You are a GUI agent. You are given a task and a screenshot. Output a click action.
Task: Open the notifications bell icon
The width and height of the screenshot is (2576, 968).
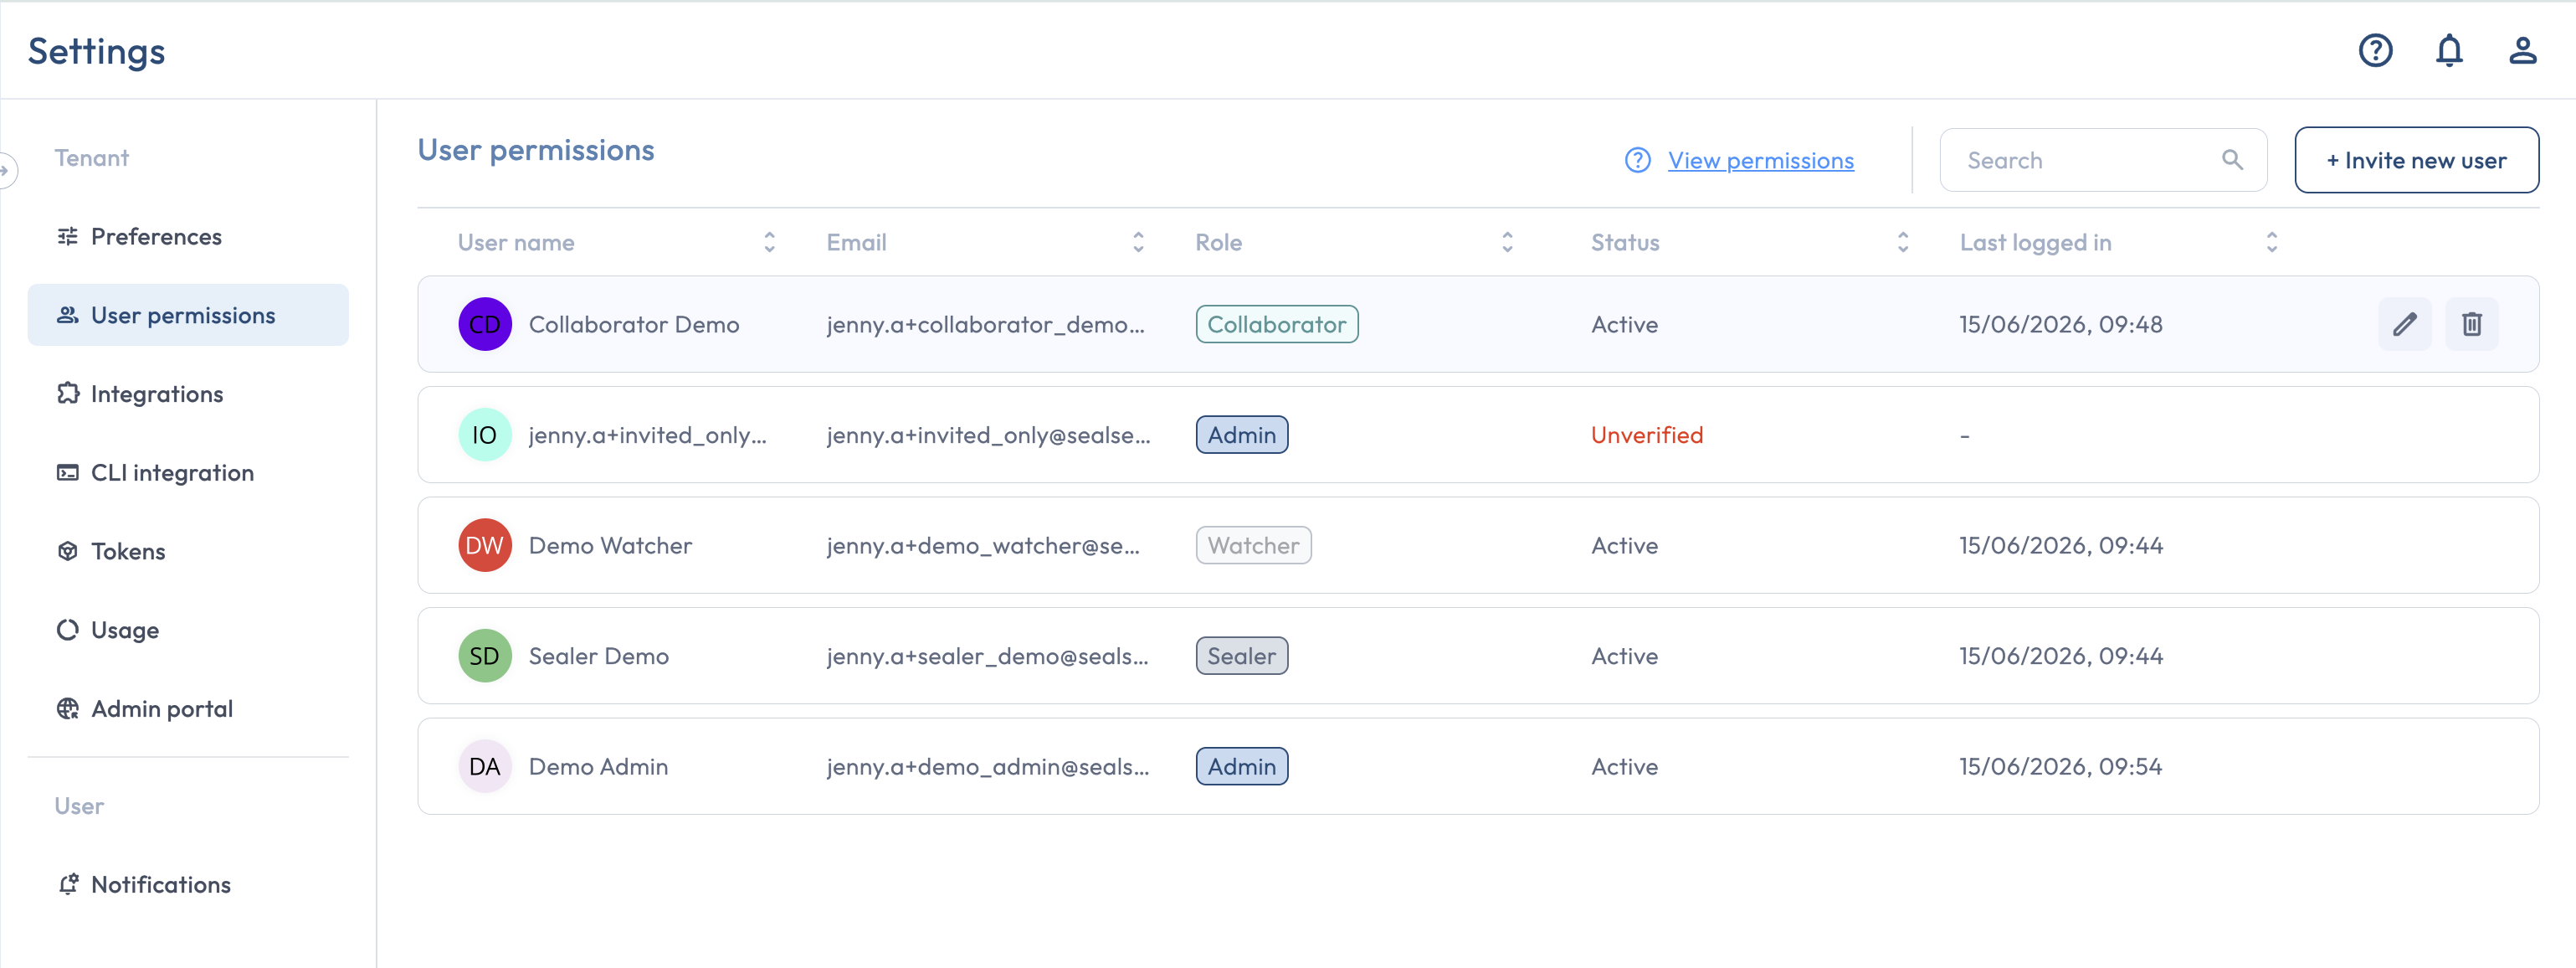(2449, 50)
